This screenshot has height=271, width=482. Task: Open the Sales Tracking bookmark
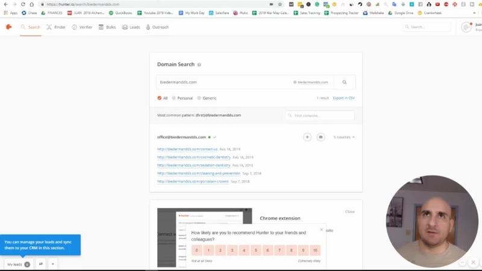pos(307,13)
